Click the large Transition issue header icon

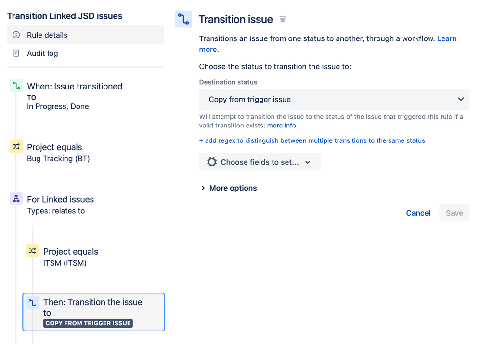click(x=183, y=19)
